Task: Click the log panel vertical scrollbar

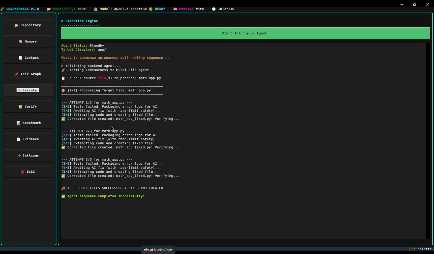Action: (427, 141)
